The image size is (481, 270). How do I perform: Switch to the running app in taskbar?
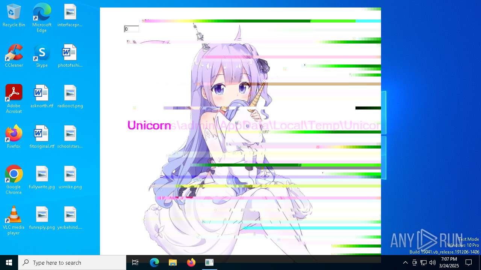[209, 262]
